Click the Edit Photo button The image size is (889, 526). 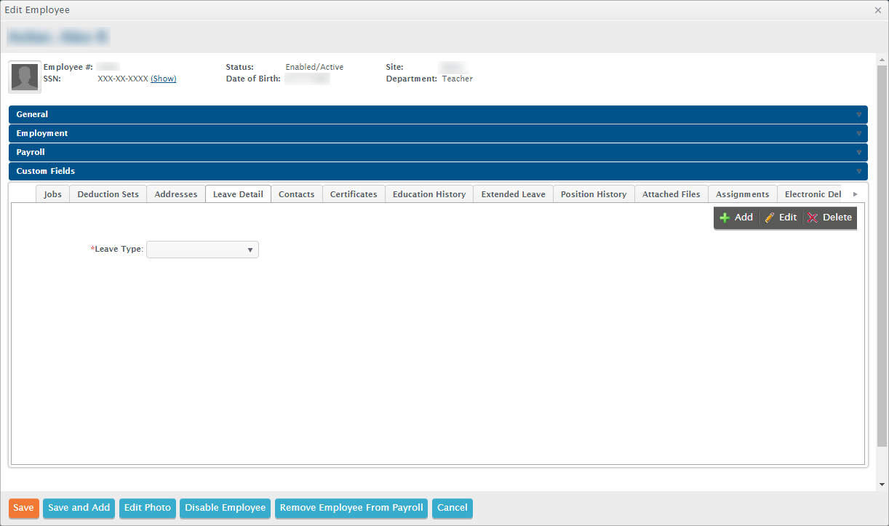[147, 508]
